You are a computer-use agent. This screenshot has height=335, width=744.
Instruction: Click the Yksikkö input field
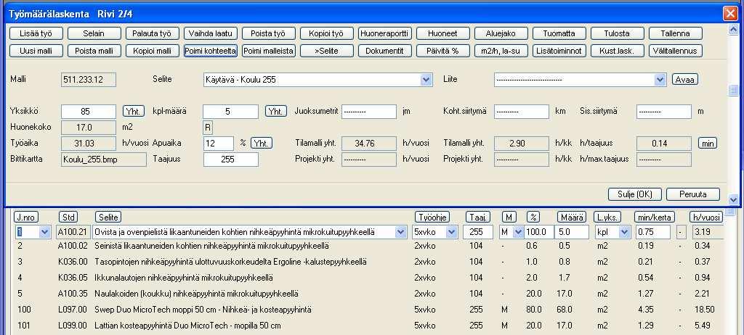click(x=89, y=112)
